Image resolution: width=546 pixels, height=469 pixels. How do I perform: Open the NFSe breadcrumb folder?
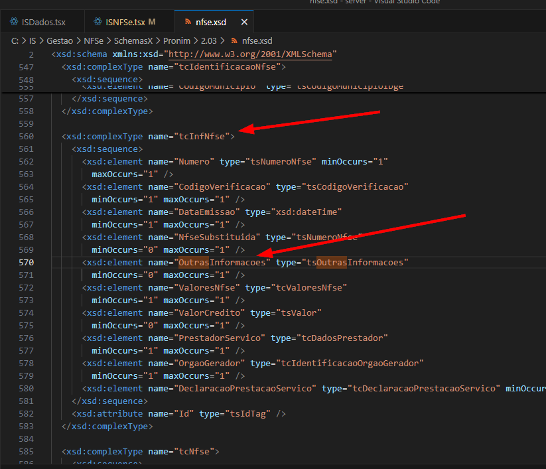[94, 40]
